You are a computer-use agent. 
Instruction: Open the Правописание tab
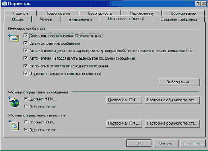pyautogui.click(x=58, y=13)
